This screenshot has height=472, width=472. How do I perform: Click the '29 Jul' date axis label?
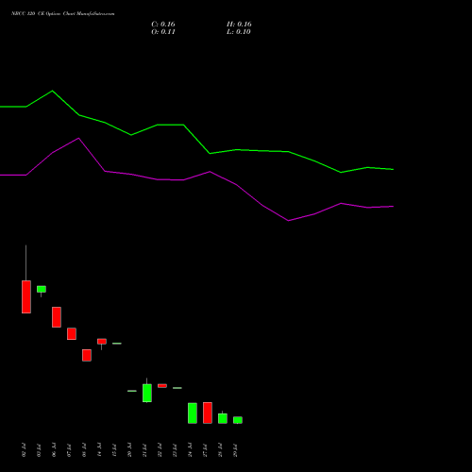coord(235,450)
